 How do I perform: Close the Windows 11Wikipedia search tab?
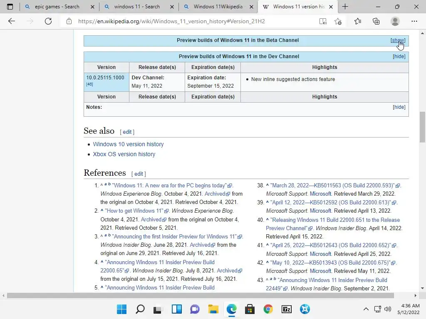tap(251, 7)
